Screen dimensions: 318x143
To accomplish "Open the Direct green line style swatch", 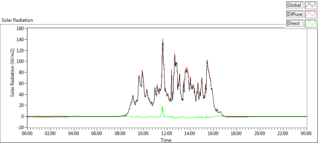I will [x=310, y=23].
